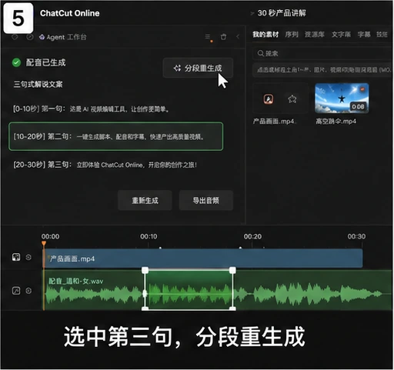
Task: Click the left-edge middle handle of the selected segment
Action: click(x=145, y=294)
